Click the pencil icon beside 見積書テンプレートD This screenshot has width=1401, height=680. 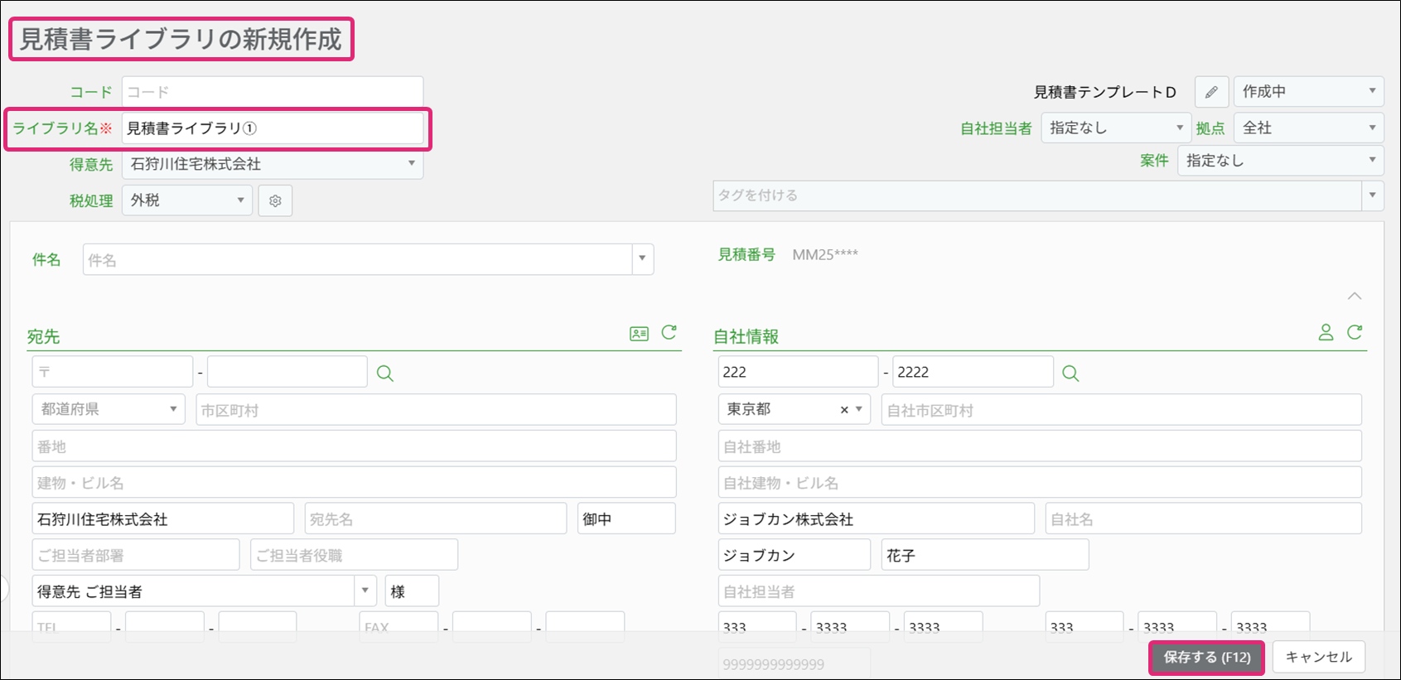tap(1211, 92)
